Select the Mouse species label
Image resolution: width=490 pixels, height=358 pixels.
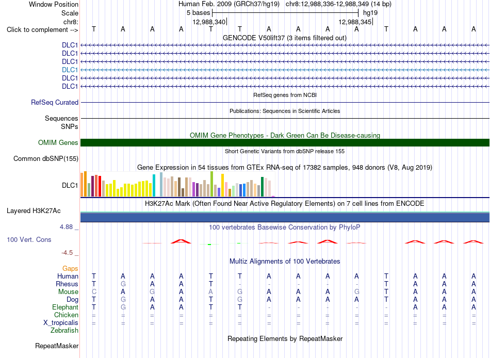click(x=68, y=292)
